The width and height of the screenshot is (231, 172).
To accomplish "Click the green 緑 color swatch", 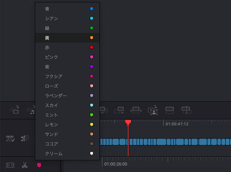I will (x=91, y=28).
